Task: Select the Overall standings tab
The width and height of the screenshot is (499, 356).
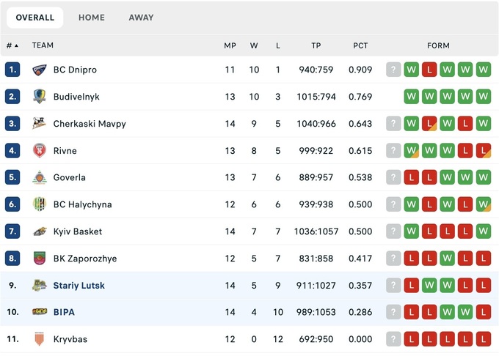Action: (x=35, y=18)
